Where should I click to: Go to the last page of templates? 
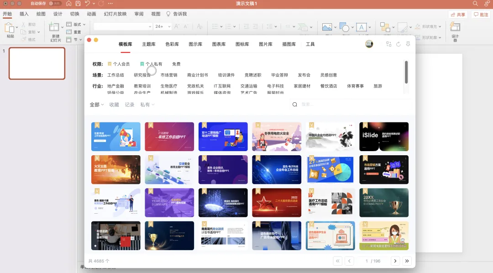[x=407, y=261]
